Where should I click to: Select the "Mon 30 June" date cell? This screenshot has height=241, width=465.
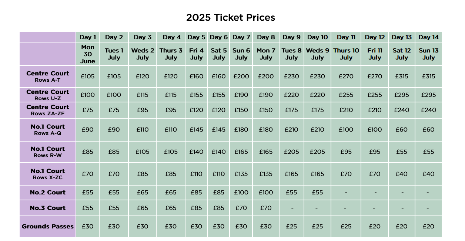click(x=88, y=54)
